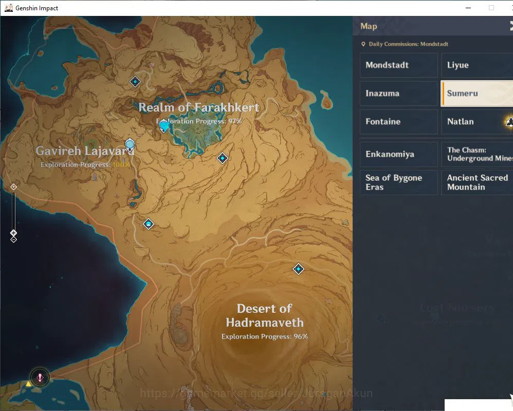Select domain marker north of Realm of Farakhkert
The width and height of the screenshot is (513, 411).
click(x=135, y=81)
